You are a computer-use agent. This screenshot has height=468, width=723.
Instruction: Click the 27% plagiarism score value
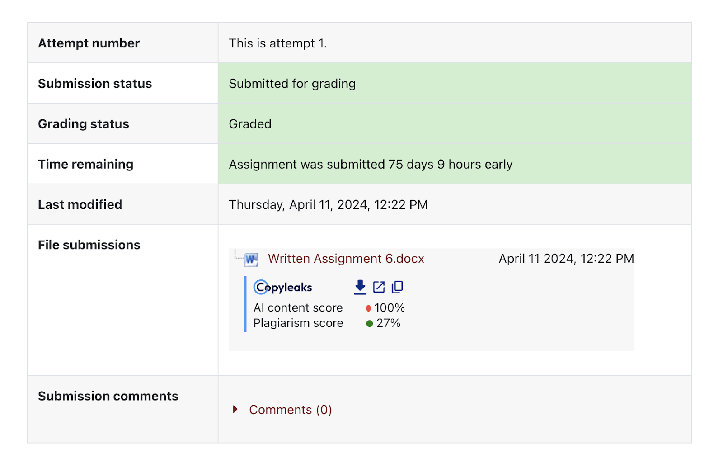[388, 323]
